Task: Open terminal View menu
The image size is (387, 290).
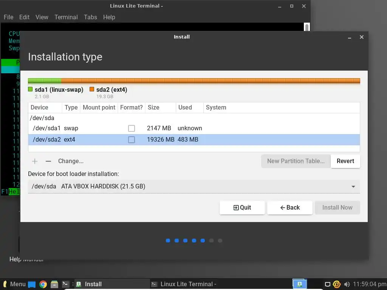Action: (x=42, y=17)
